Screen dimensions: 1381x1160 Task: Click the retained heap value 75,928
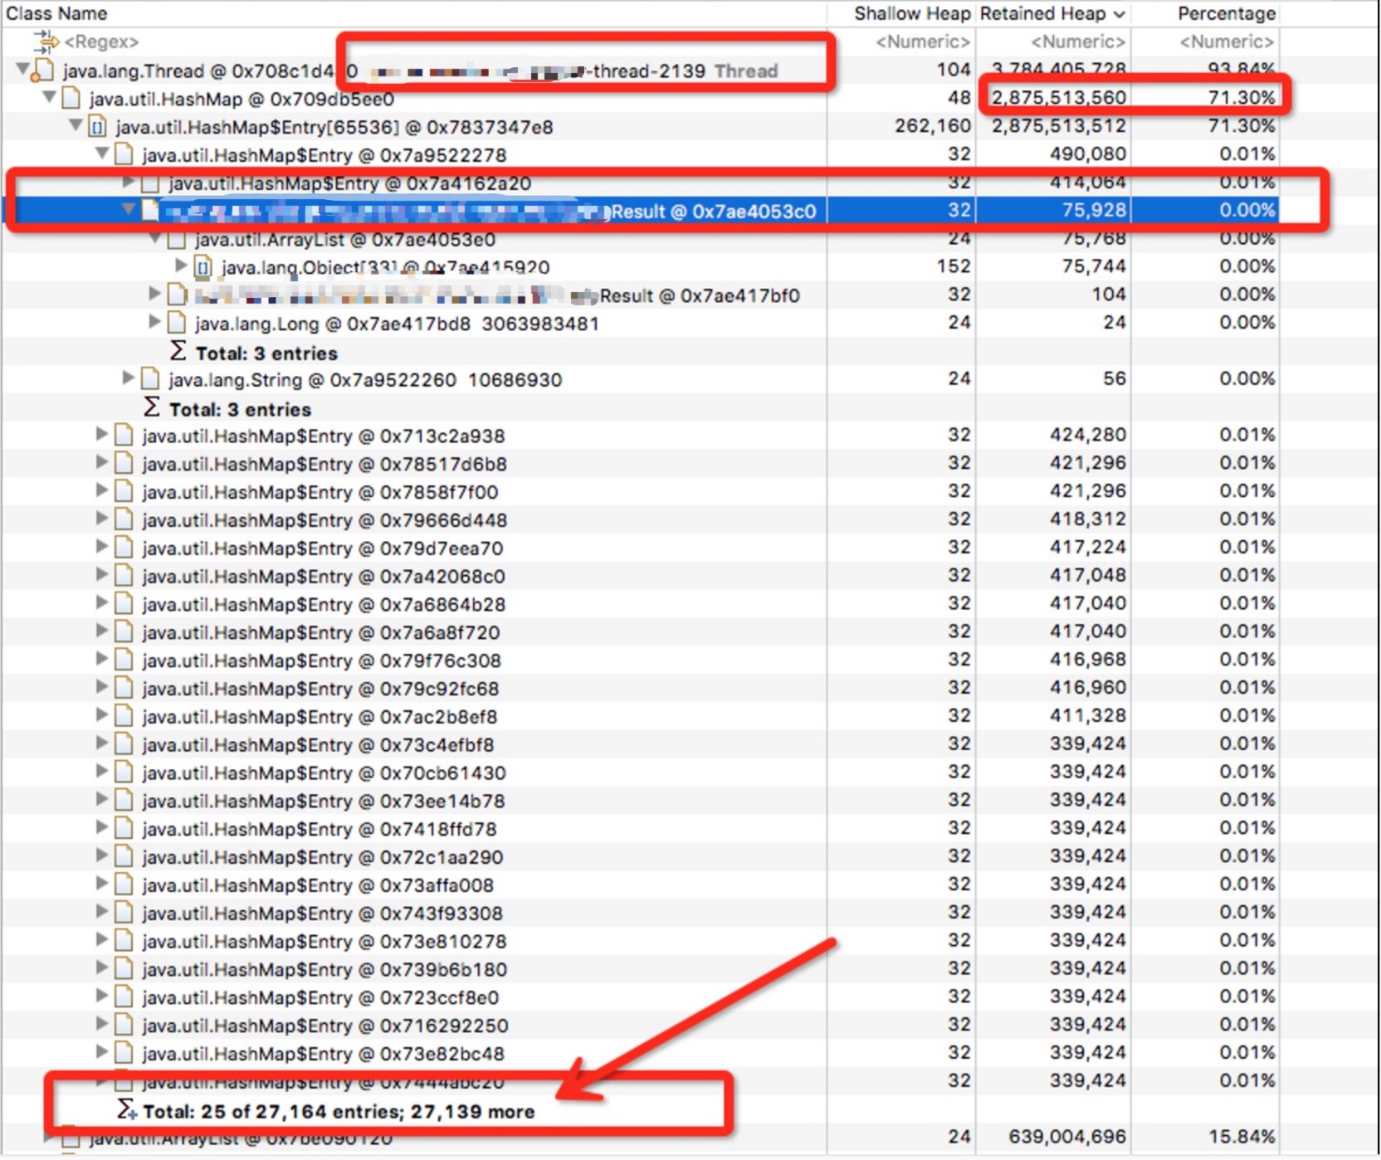[x=1094, y=211]
